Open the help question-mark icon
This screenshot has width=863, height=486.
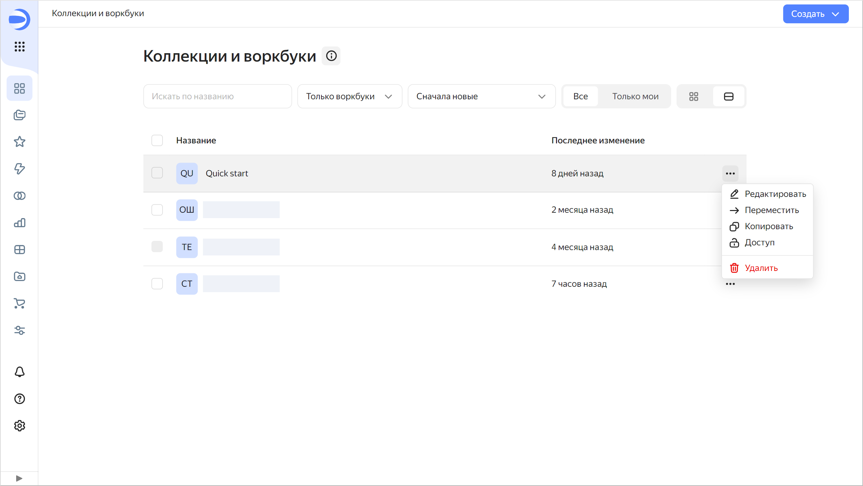click(x=19, y=399)
